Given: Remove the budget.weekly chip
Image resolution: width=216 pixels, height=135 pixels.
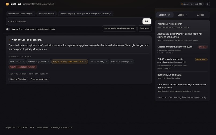Looking at the screenshot, I should [86, 62].
